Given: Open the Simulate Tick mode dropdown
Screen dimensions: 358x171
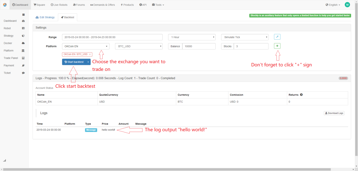Looking at the screenshot, I should point(245,37).
